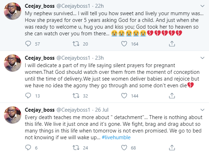Open the 23h timestamp of second tweet
This screenshot has height=153, width=209.
(x=99, y=58)
